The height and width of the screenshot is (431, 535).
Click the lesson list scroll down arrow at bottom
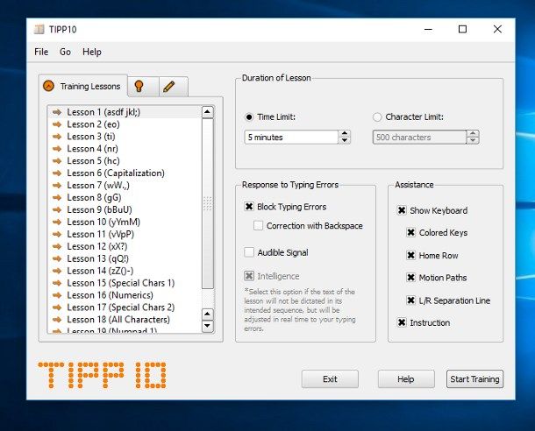coord(208,326)
